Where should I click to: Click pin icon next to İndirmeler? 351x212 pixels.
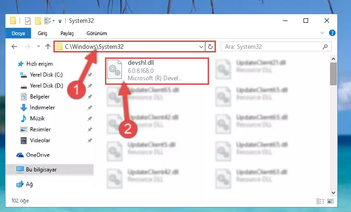point(90,108)
